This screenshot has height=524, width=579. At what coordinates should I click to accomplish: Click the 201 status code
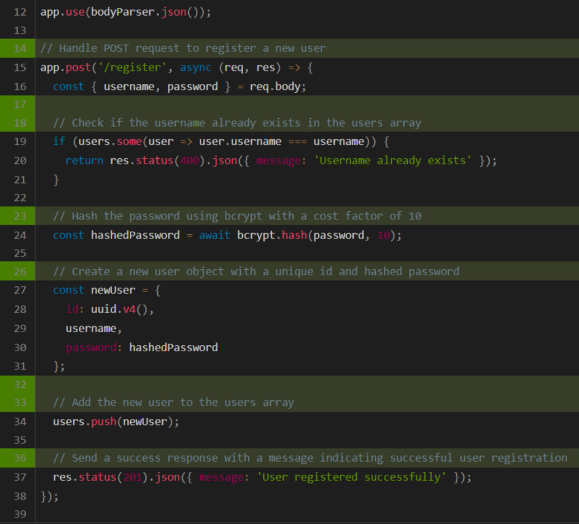tap(132, 477)
